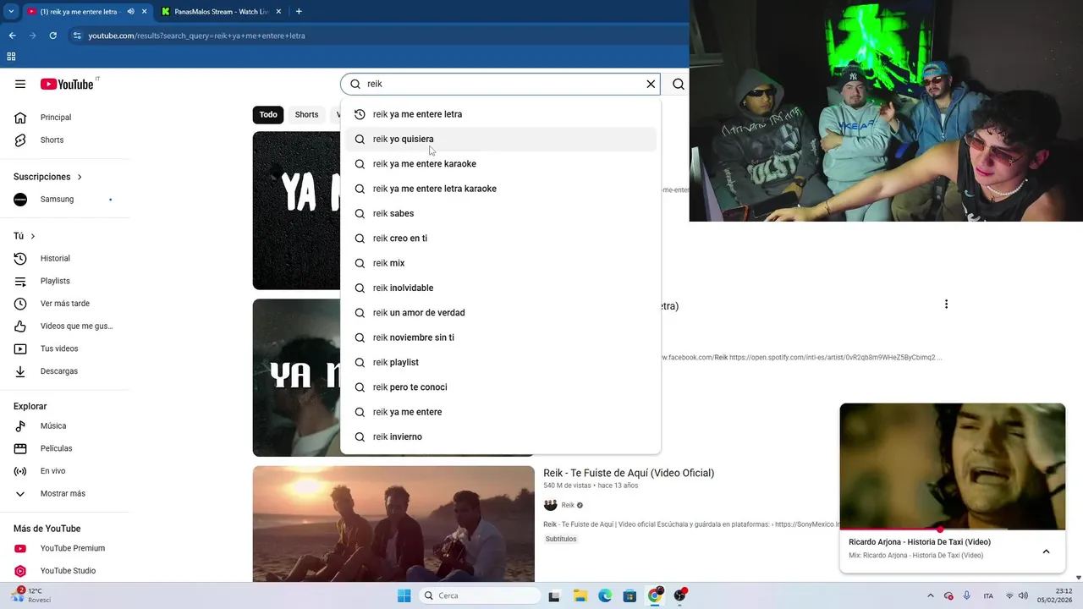The width and height of the screenshot is (1083, 609).
Task: Go back with the browser back arrow
Action: click(x=12, y=36)
